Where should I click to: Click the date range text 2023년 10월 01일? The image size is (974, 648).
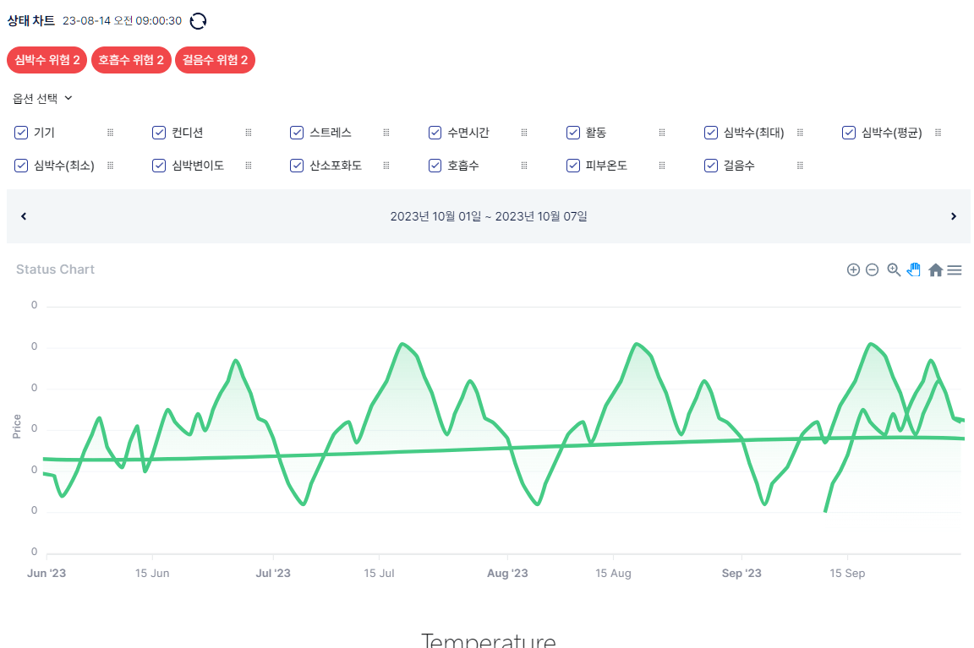435,216
